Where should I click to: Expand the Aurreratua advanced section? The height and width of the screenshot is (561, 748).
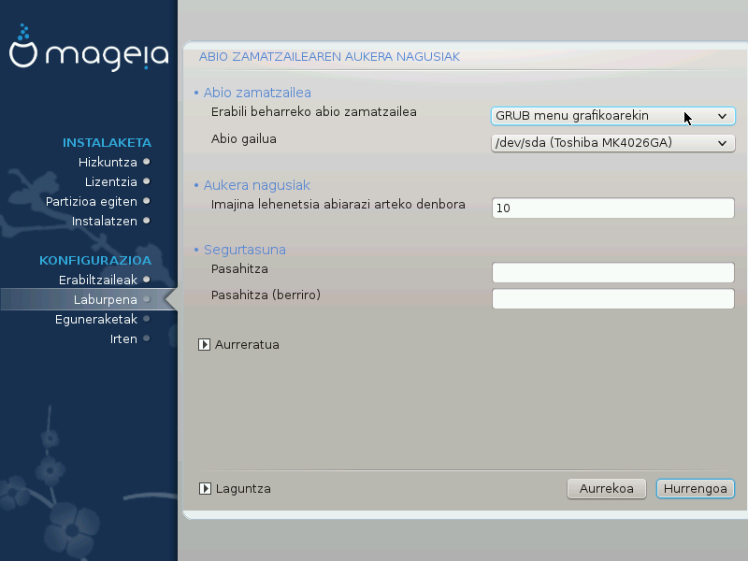tap(205, 344)
